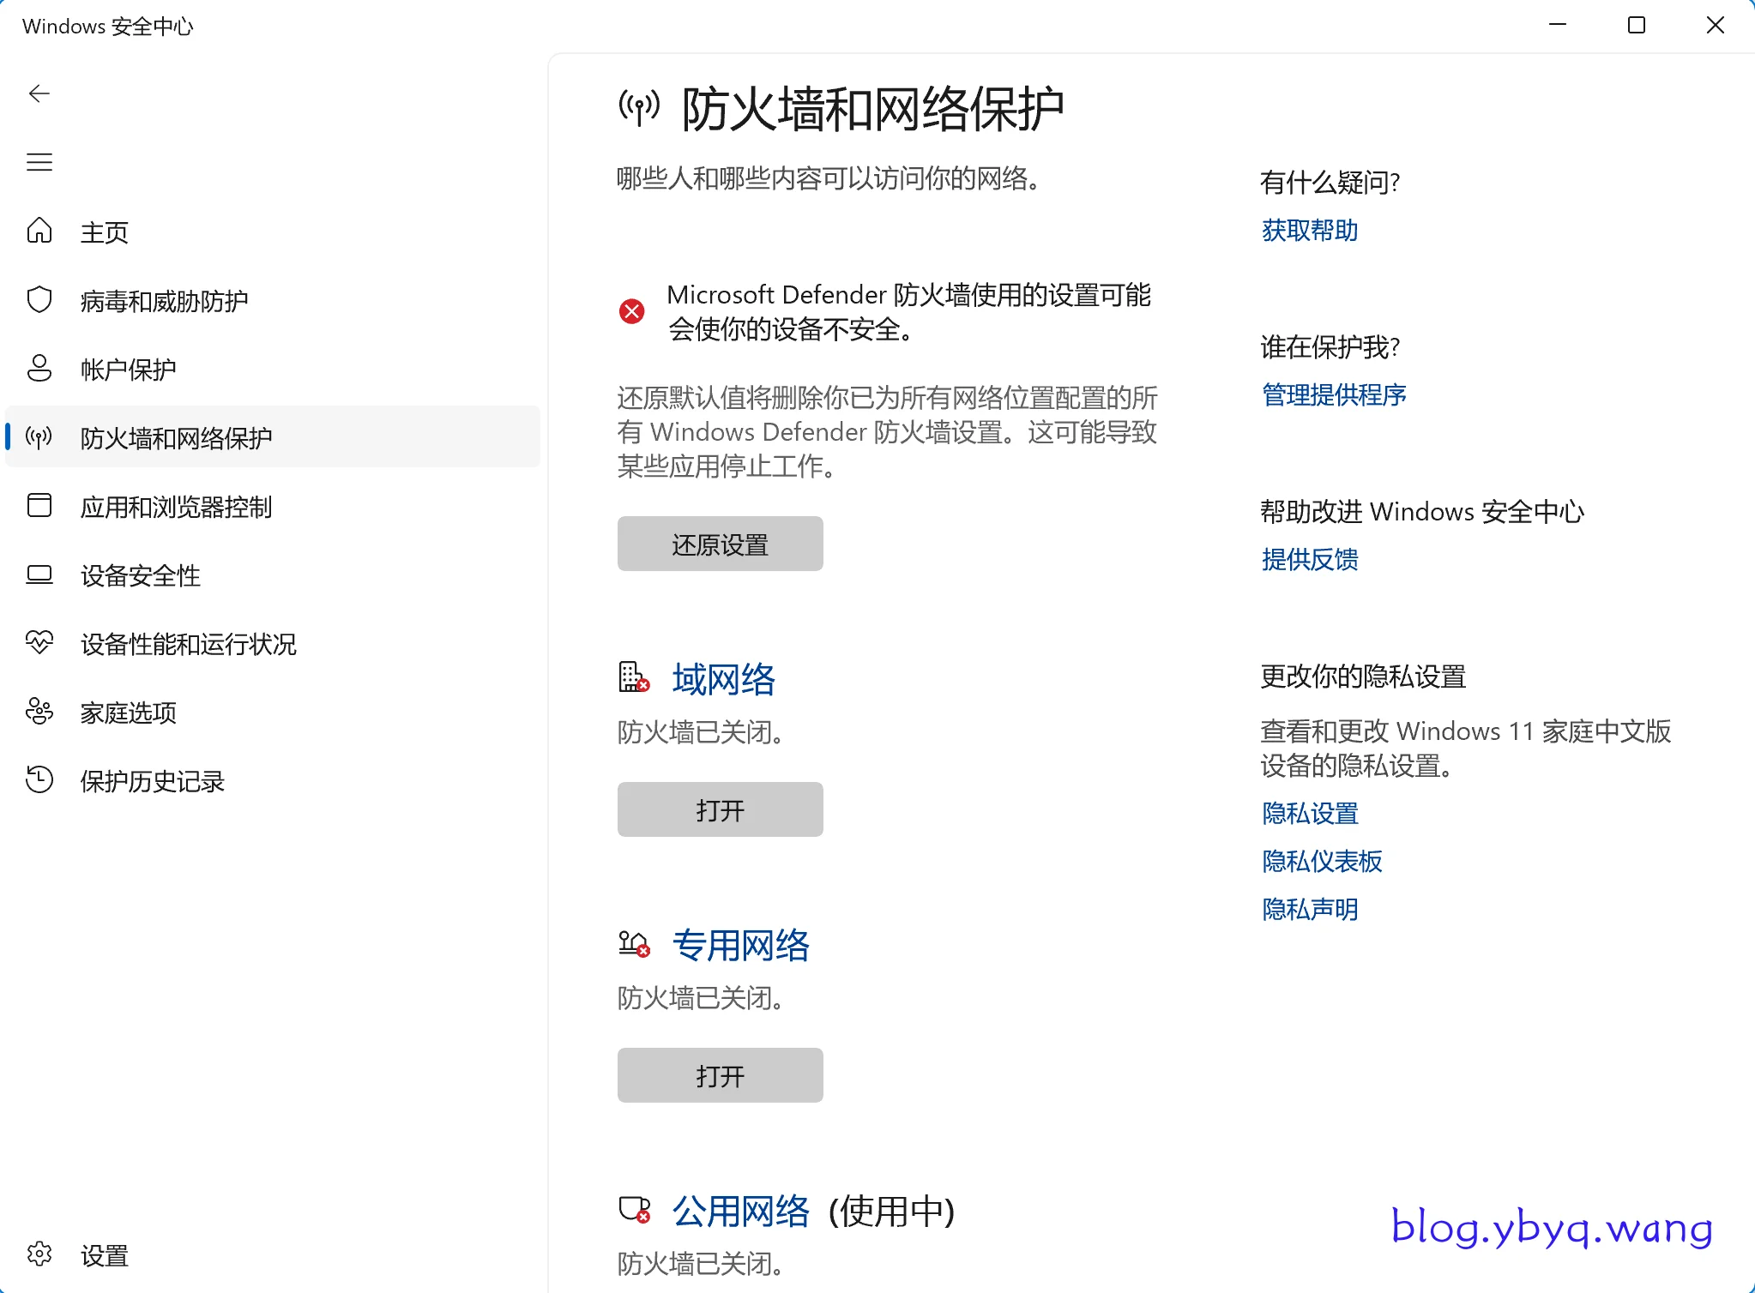Expand the navigation hamburger menu

pos(39,162)
